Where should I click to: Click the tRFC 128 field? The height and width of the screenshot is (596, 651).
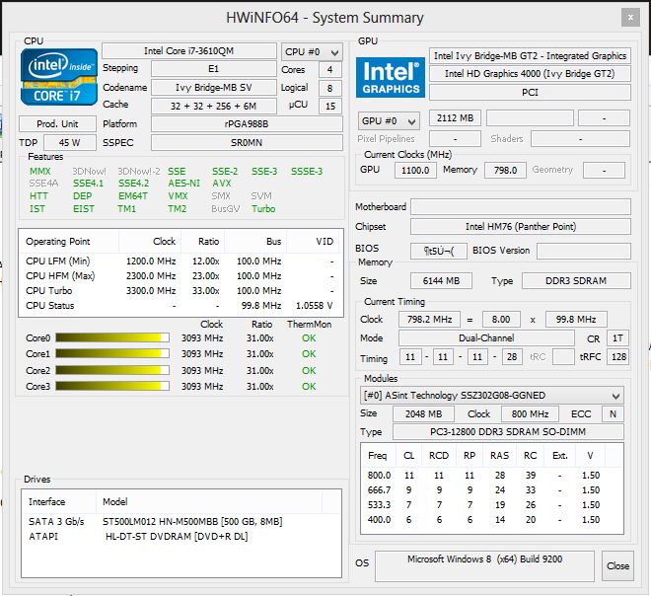tap(618, 357)
